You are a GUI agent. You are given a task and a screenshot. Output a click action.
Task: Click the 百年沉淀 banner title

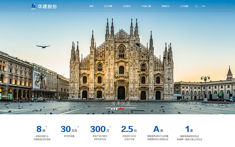click(121, 104)
